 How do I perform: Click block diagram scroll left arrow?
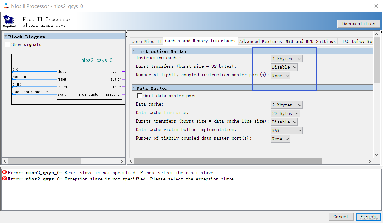pyautogui.click(x=5, y=161)
